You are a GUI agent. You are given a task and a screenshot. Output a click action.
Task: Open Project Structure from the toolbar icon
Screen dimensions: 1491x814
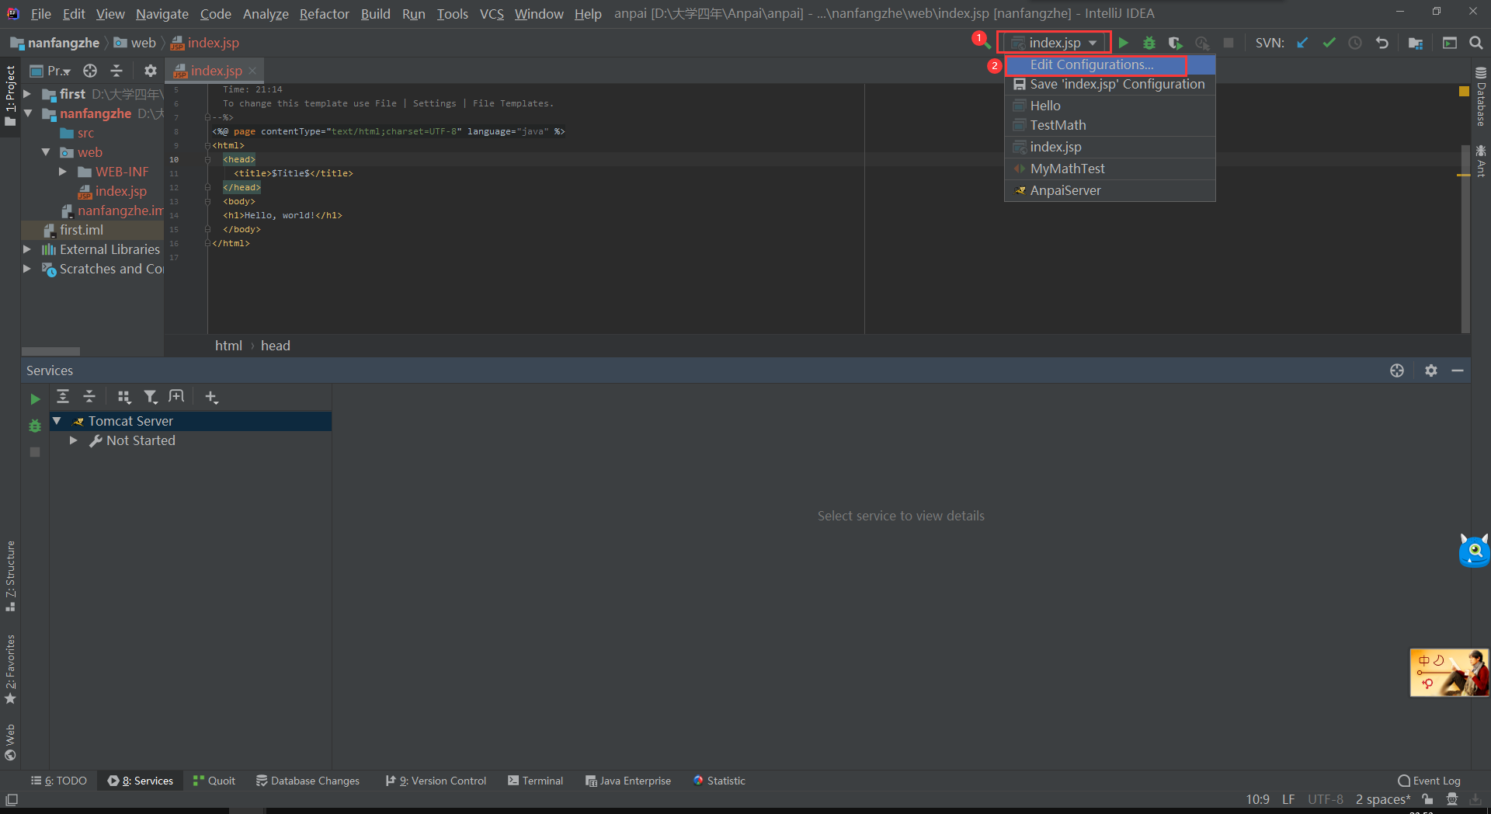click(x=1416, y=43)
